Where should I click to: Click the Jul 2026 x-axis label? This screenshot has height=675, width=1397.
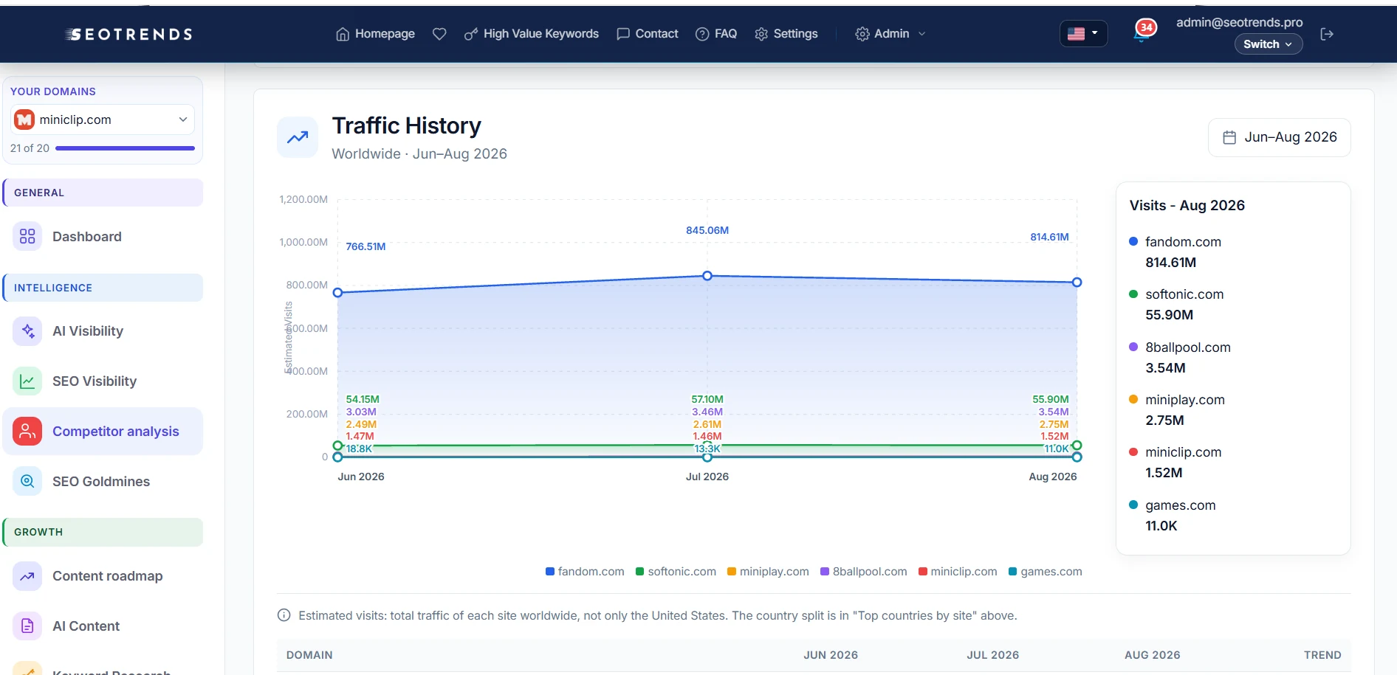[x=707, y=477]
